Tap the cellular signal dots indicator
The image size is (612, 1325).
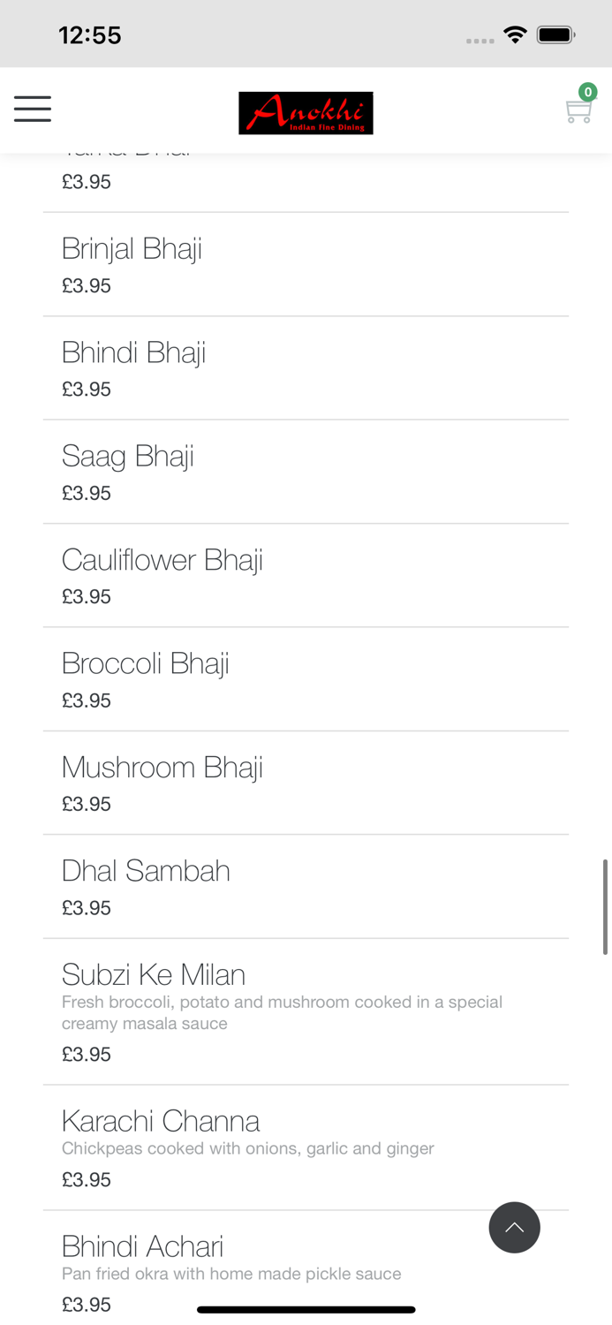pos(480,40)
